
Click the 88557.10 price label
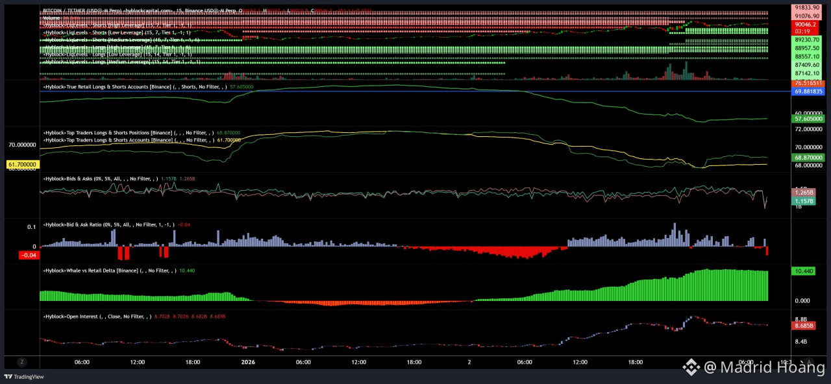click(x=807, y=56)
